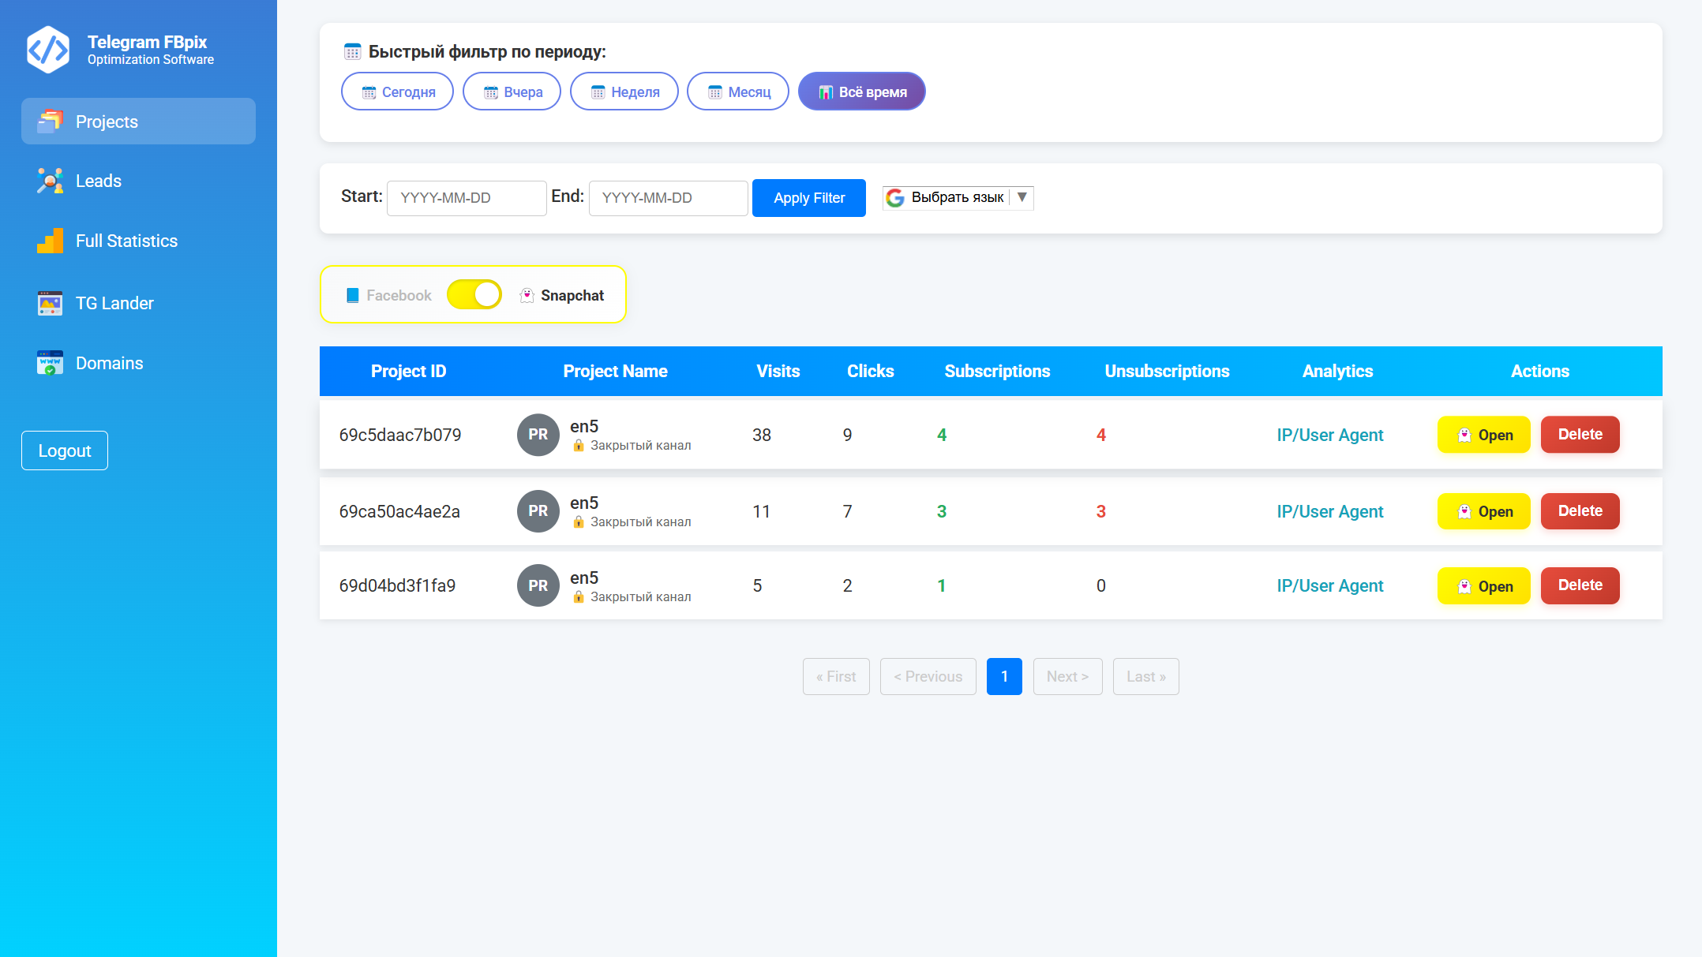Select the Facebook platform label
This screenshot has width=1702, height=957.
[399, 295]
